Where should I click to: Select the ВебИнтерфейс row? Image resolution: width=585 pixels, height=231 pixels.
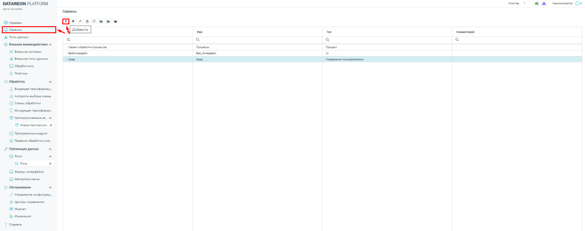127,53
